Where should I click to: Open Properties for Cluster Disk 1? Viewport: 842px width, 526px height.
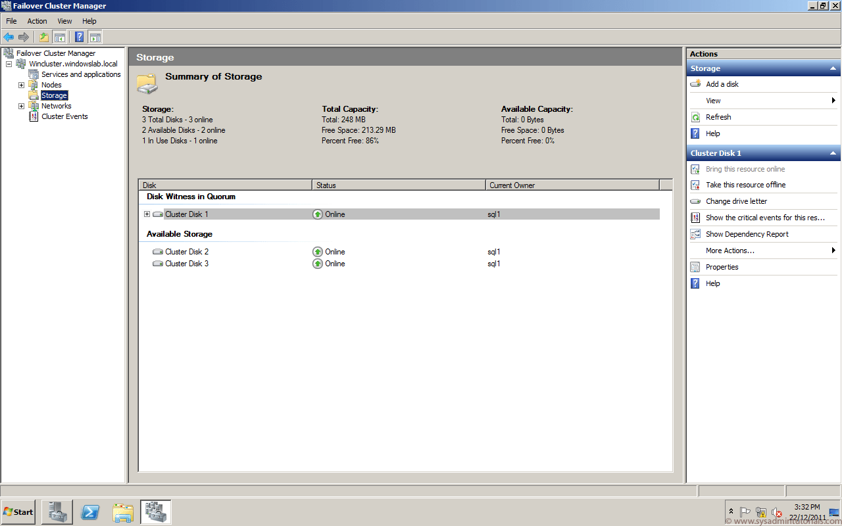(722, 266)
